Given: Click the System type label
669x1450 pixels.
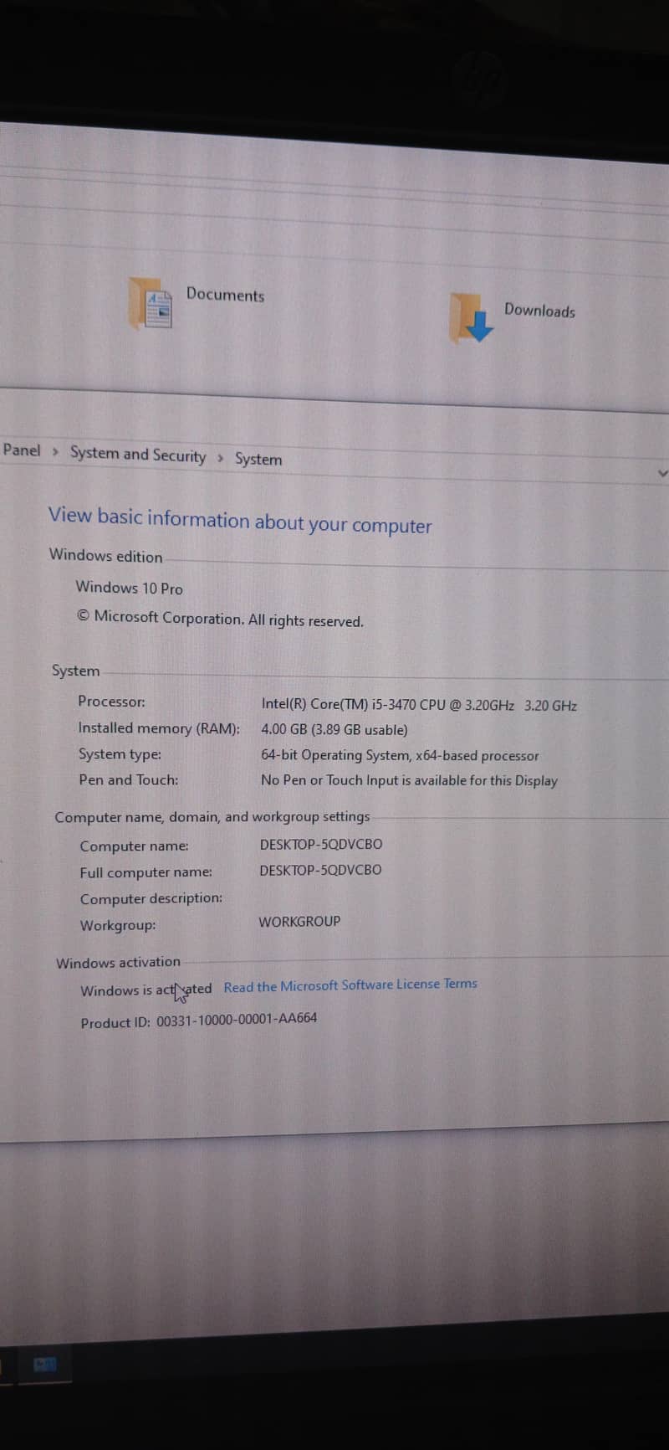Looking at the screenshot, I should [x=120, y=754].
